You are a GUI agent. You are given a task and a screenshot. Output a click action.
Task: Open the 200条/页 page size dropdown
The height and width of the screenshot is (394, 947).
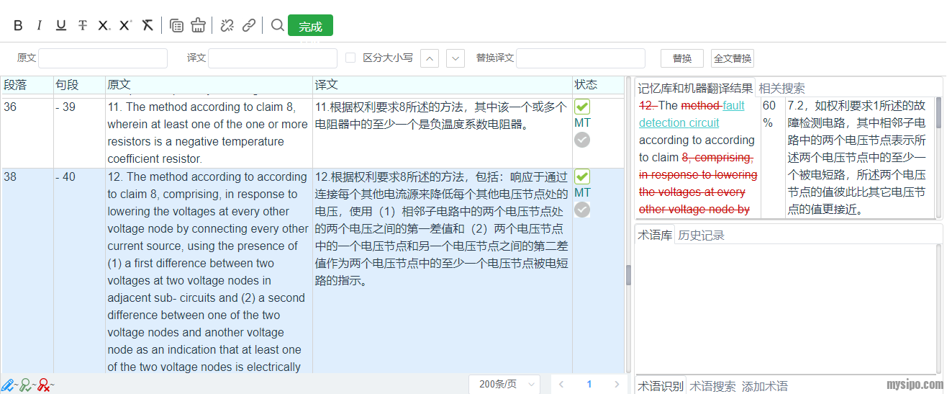(x=503, y=385)
